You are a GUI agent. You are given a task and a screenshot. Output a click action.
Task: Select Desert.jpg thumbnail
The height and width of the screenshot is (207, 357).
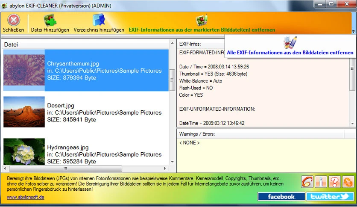(24, 112)
